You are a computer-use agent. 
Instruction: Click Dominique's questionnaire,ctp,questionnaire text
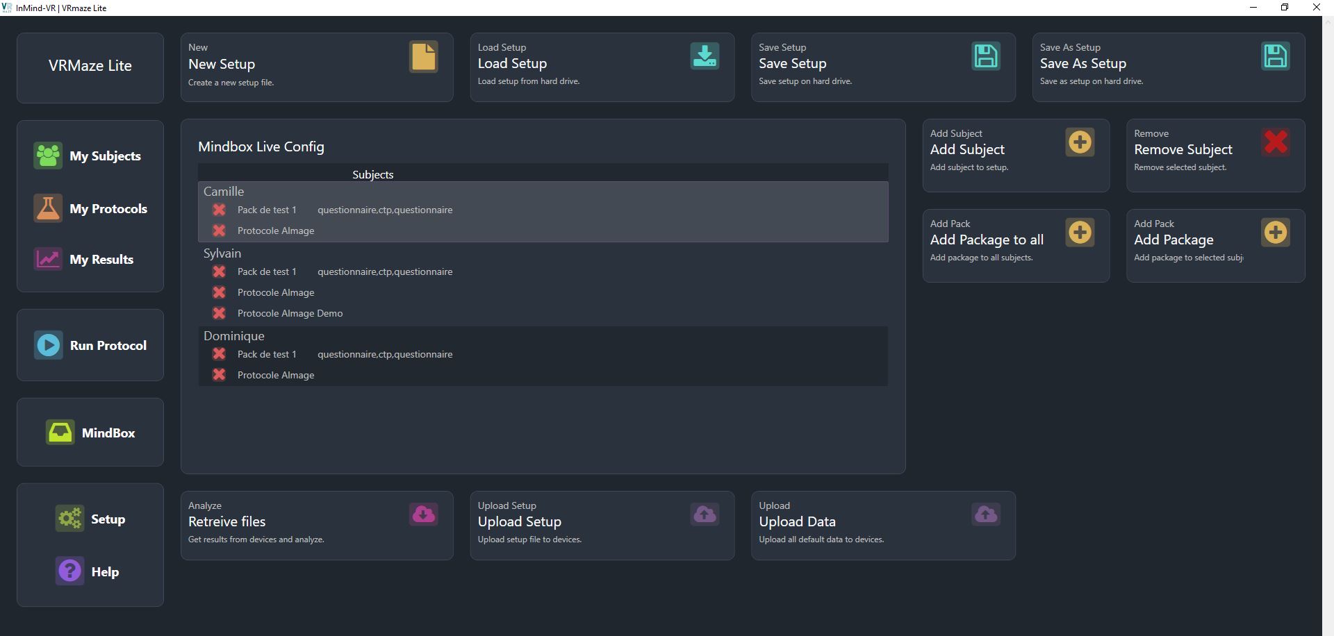385,354
